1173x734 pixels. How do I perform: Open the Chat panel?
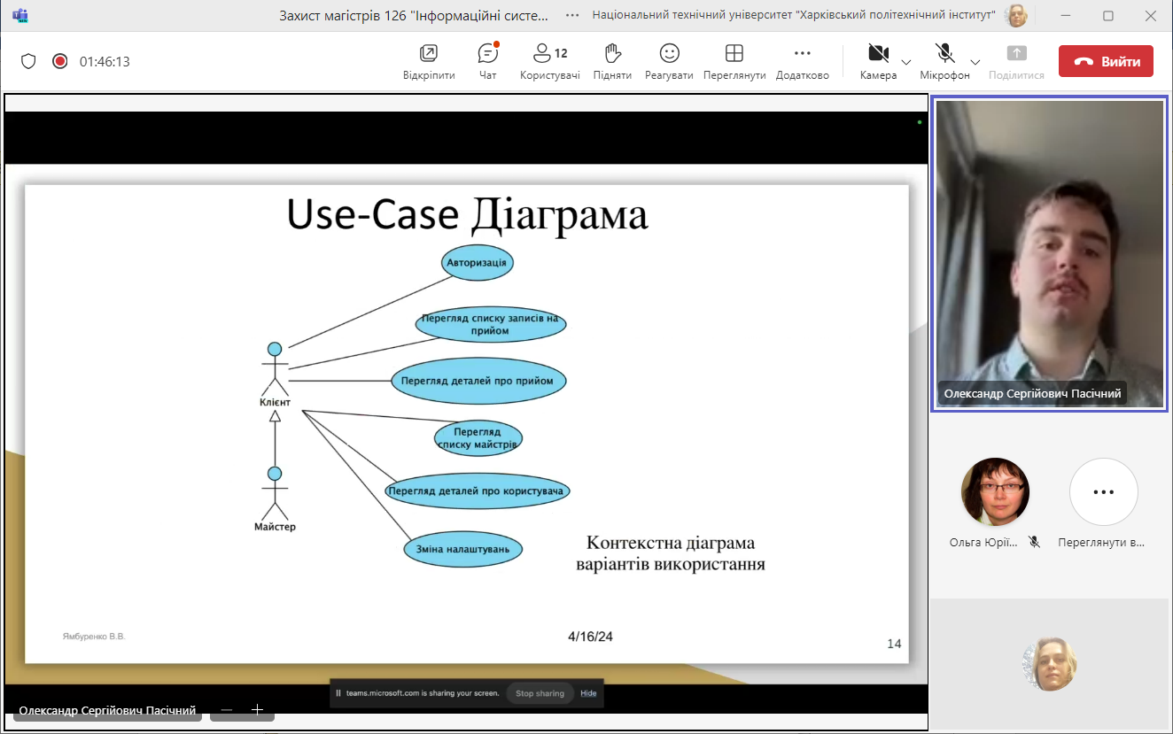(487, 60)
